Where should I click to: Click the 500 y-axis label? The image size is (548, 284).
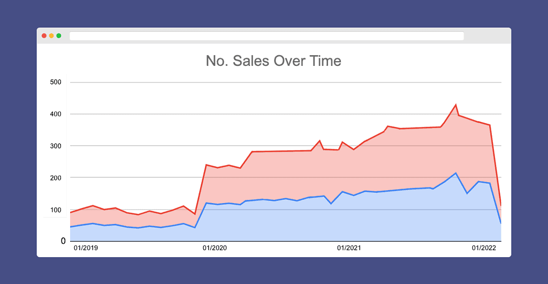tap(56, 83)
